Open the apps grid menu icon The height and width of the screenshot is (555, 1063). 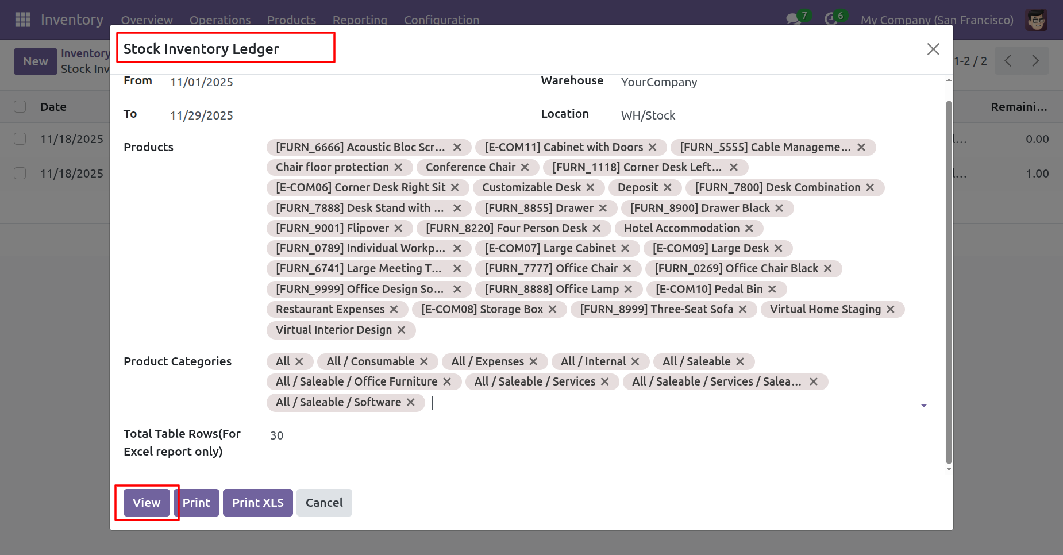tap(22, 20)
